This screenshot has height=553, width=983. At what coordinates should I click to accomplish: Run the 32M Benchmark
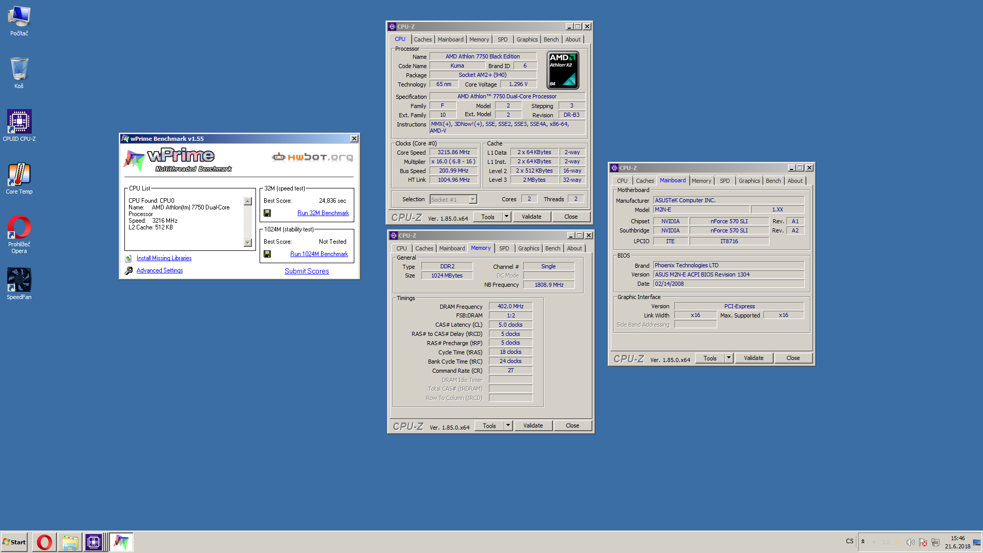[x=323, y=213]
